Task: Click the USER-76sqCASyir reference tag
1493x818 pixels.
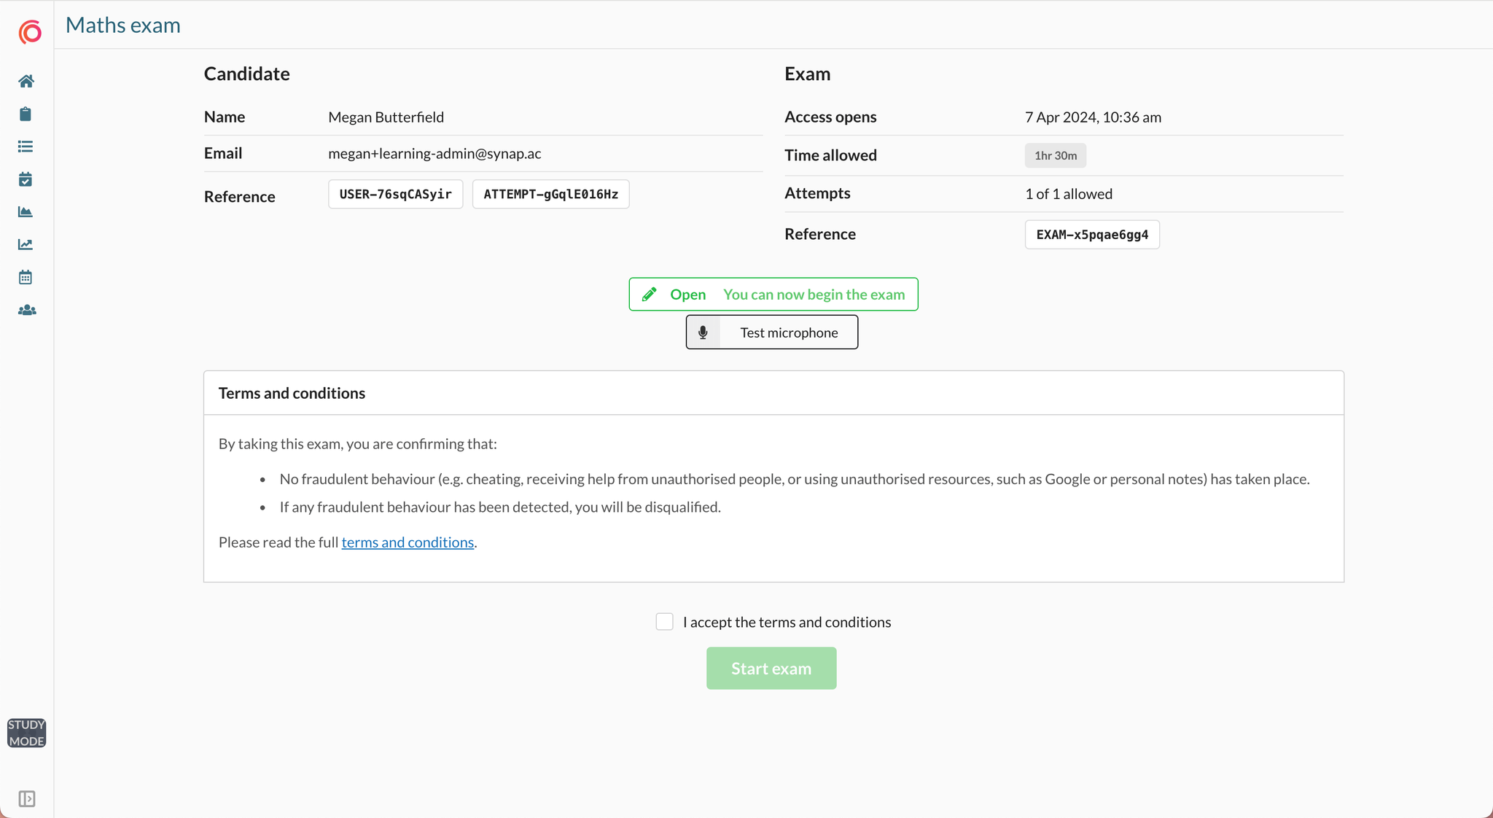Action: [x=395, y=194]
